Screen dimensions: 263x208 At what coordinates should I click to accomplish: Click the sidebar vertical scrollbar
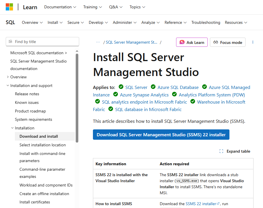[77, 98]
